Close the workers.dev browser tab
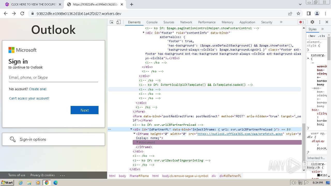 coord(122,4)
